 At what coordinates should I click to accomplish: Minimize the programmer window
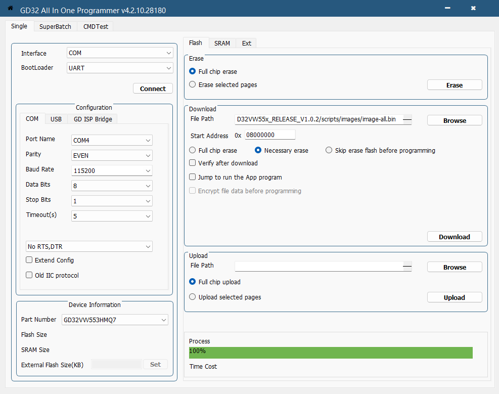pos(447,9)
